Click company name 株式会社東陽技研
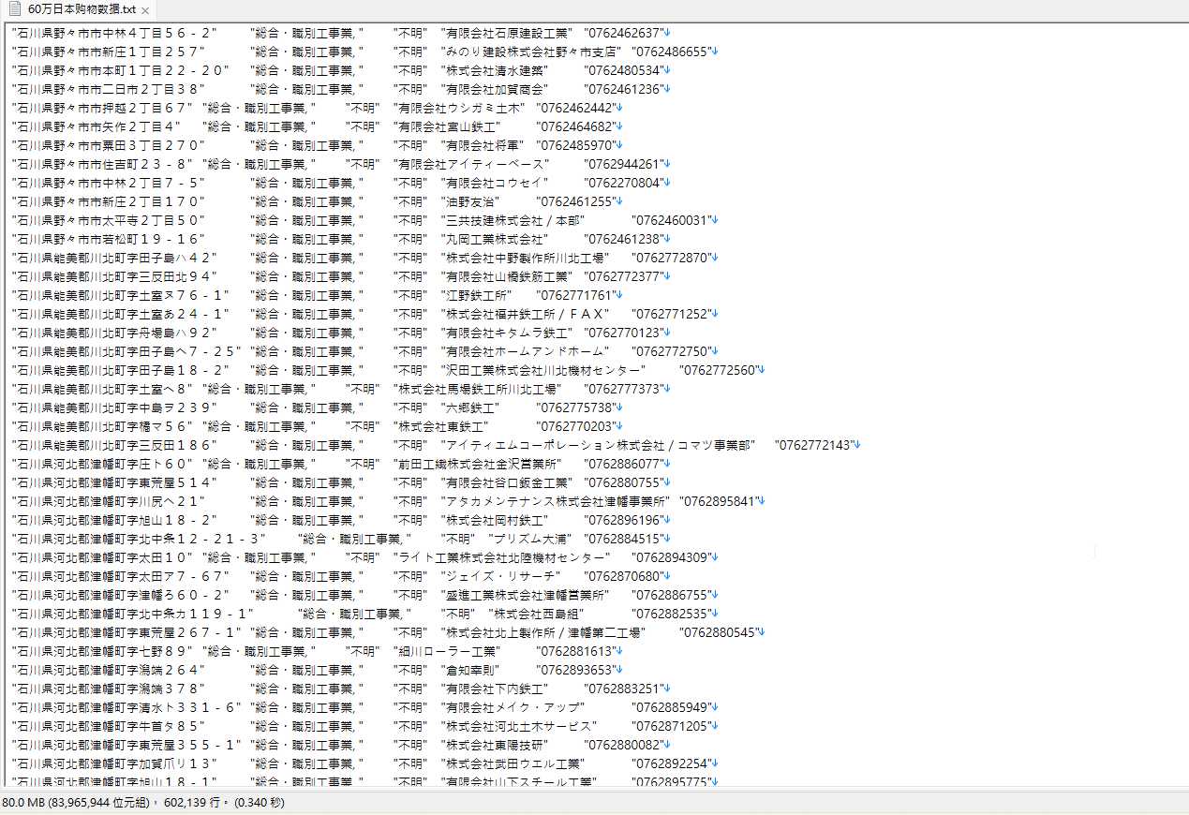The width and height of the screenshot is (1189, 815). (x=496, y=745)
